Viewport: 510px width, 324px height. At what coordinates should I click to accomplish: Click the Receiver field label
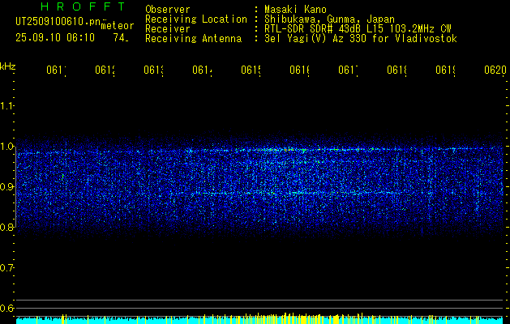168,29
